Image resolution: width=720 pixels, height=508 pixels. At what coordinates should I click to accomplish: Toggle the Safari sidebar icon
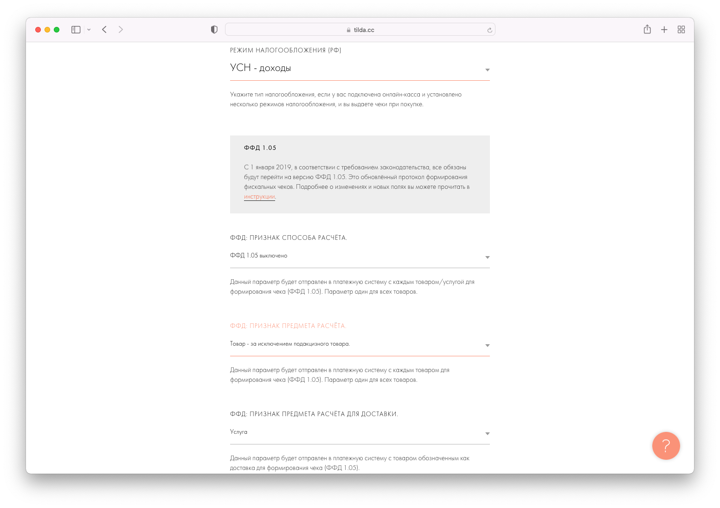tap(76, 30)
